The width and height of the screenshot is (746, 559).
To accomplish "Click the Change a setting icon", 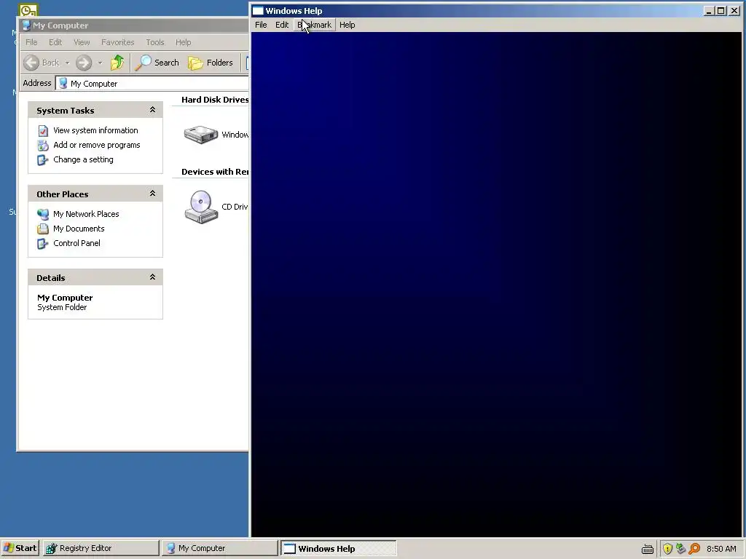I will (x=43, y=160).
